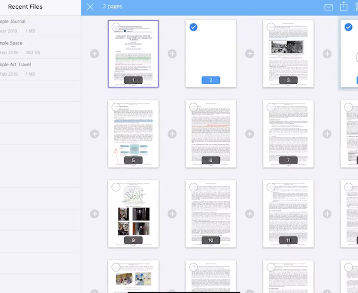Insert a page before page 5 via plus
Screen dimensions: 358x293
click(x=95, y=134)
